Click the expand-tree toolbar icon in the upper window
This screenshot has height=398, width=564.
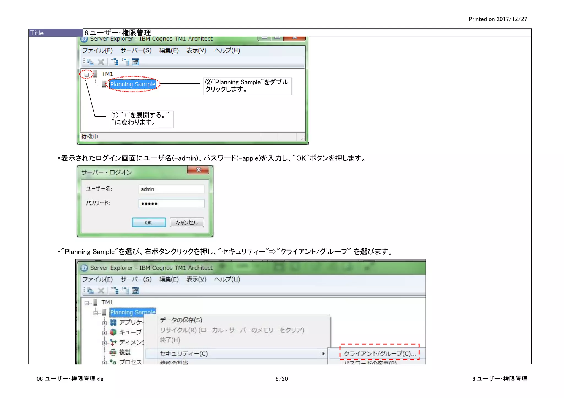click(x=115, y=62)
